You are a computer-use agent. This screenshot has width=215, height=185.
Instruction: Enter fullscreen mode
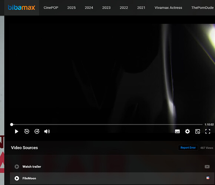208,131
